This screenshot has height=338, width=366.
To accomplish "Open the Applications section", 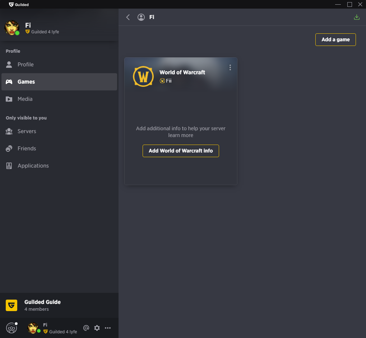I will click(x=59, y=166).
